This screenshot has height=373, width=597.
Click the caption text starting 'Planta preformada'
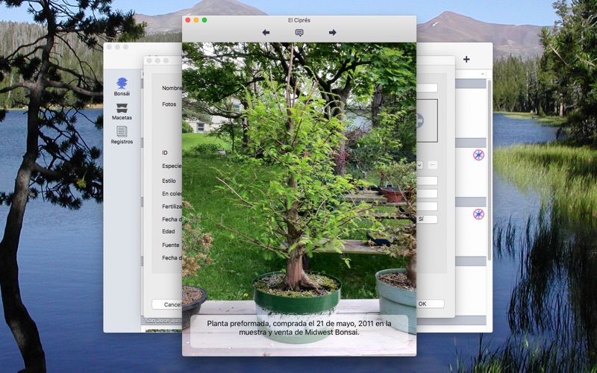tap(299, 327)
